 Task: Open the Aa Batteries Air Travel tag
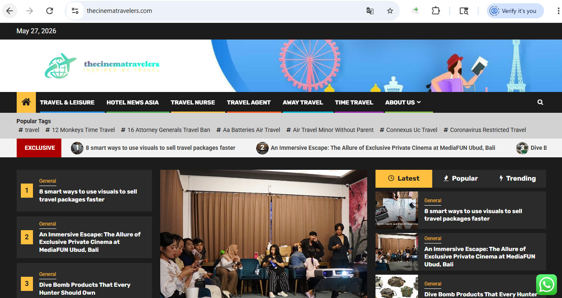(248, 130)
